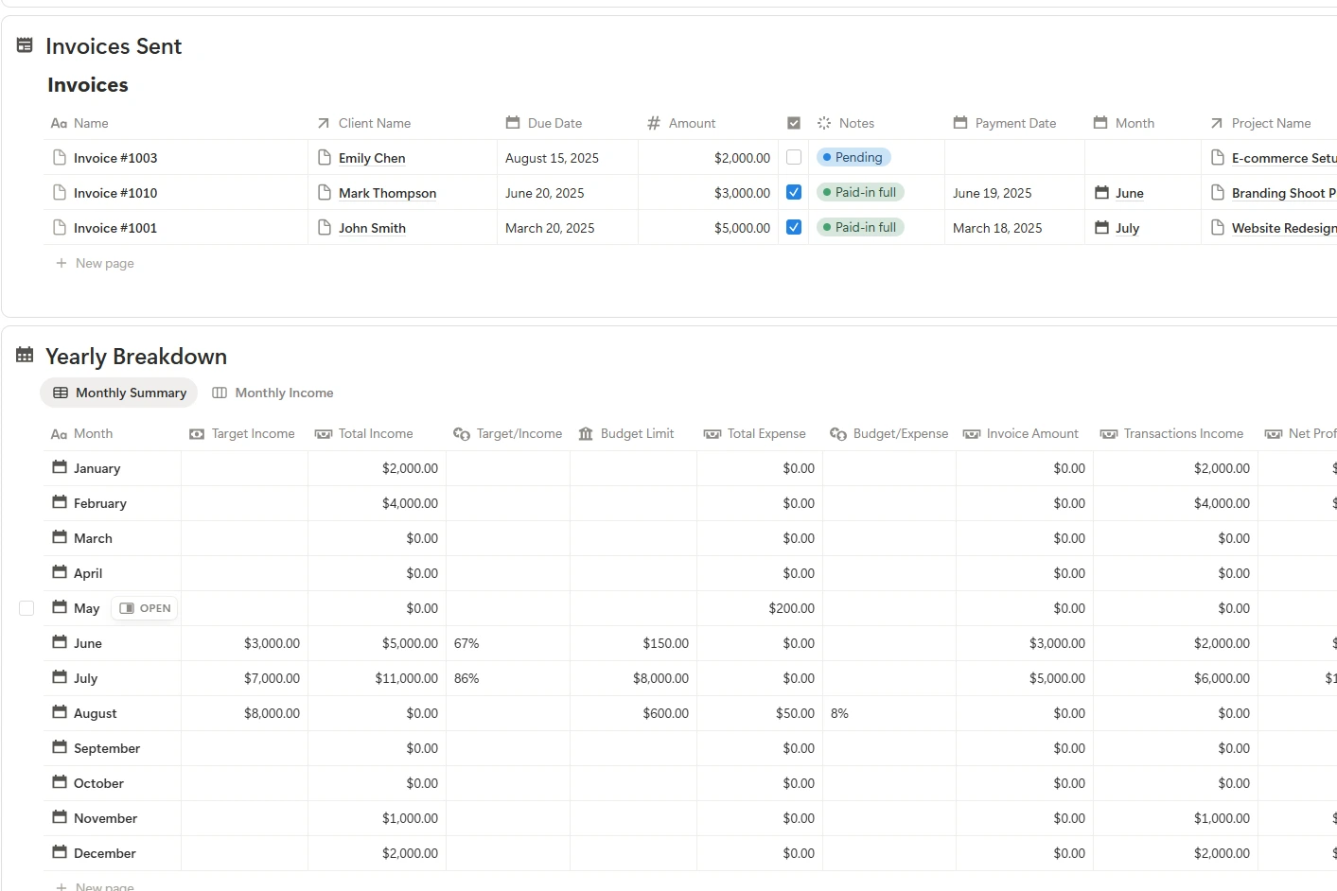Click the Paid-in full tag for Invoice #1001
The height and width of the screenshot is (891, 1337).
pyautogui.click(x=860, y=228)
